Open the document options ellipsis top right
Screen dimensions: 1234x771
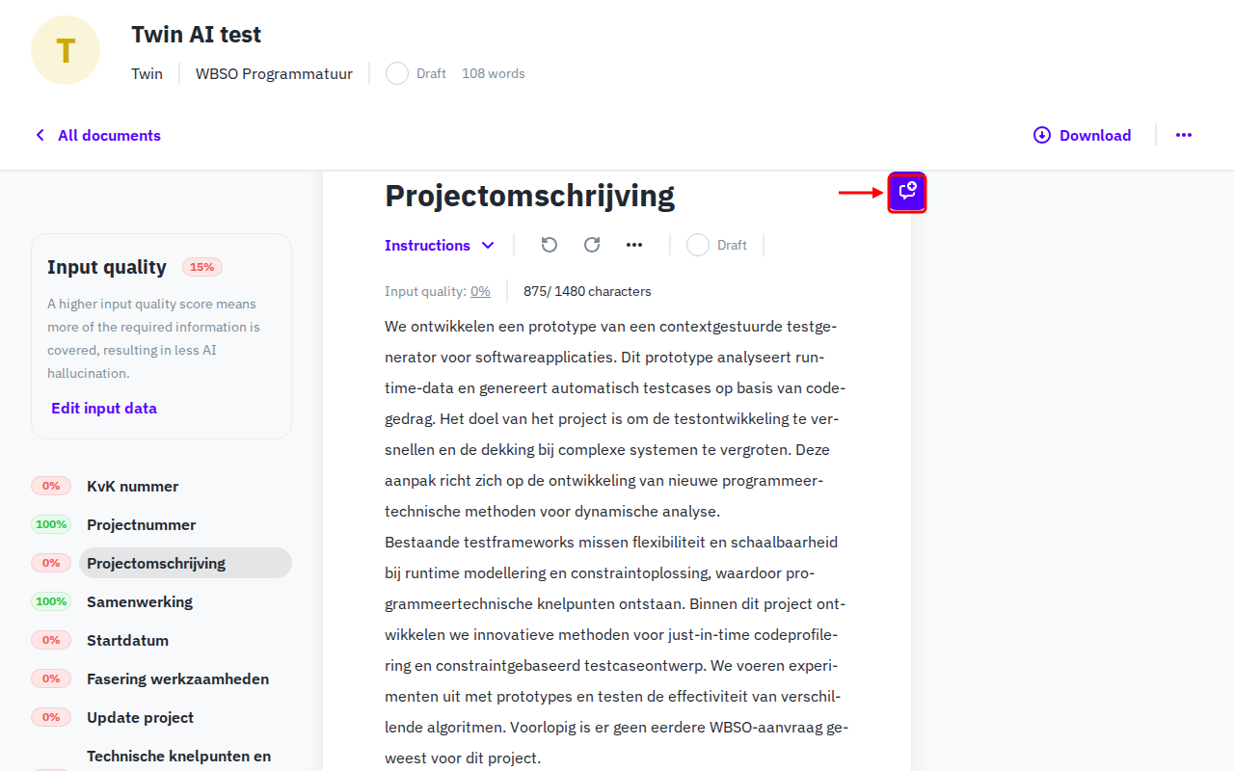pos(1184,135)
